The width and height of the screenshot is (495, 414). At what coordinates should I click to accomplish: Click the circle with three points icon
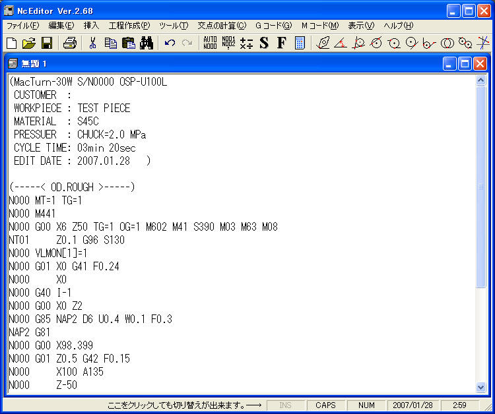pos(394,43)
